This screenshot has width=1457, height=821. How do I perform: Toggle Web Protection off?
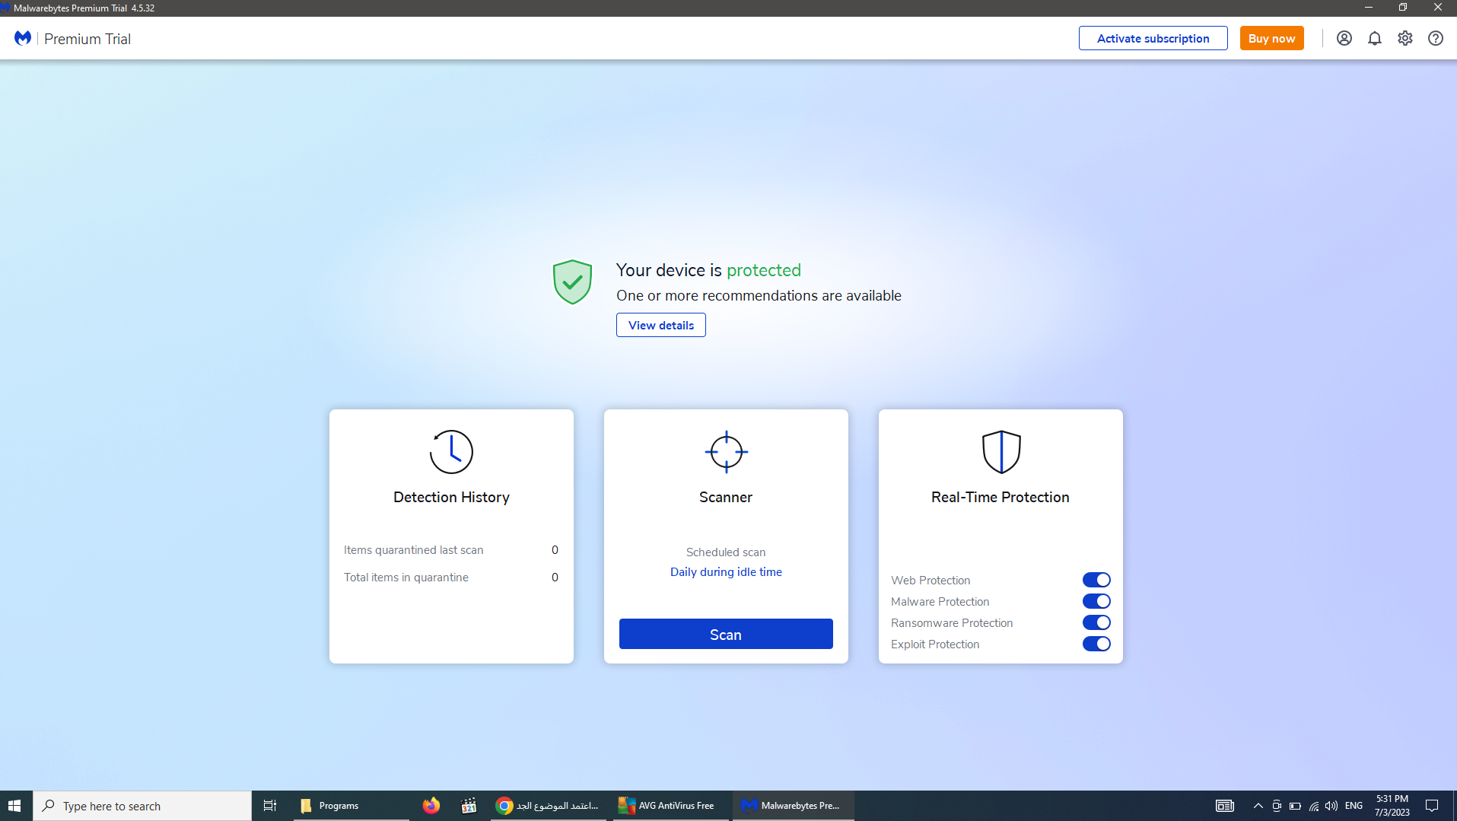tap(1096, 580)
